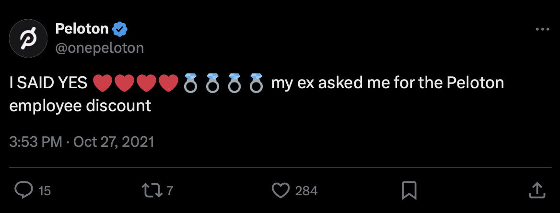Screen dimensions: 560x213
Task: Click the last ring emoji
Action: tap(257, 84)
